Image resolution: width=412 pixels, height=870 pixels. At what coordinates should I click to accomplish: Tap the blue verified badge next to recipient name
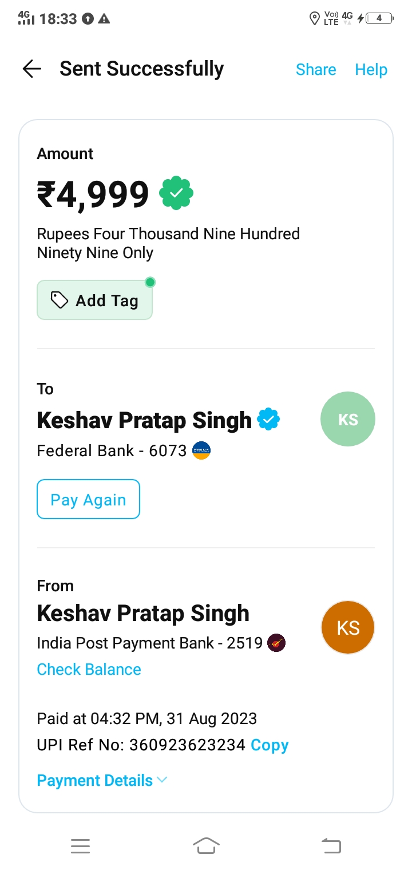tap(268, 420)
